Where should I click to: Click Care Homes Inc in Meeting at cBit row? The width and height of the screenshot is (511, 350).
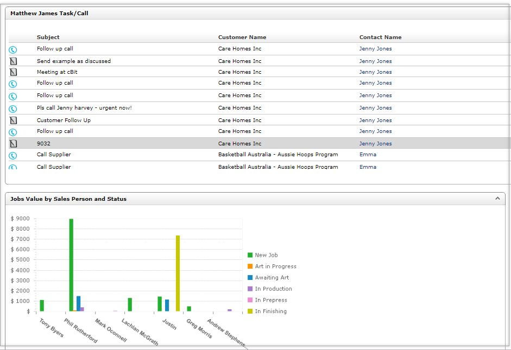239,72
